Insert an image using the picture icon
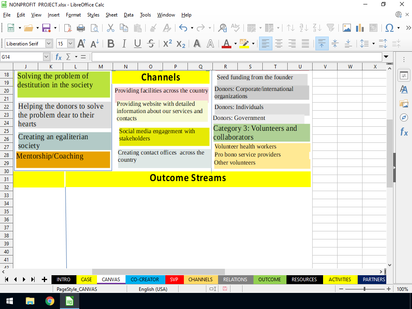 tap(346, 28)
